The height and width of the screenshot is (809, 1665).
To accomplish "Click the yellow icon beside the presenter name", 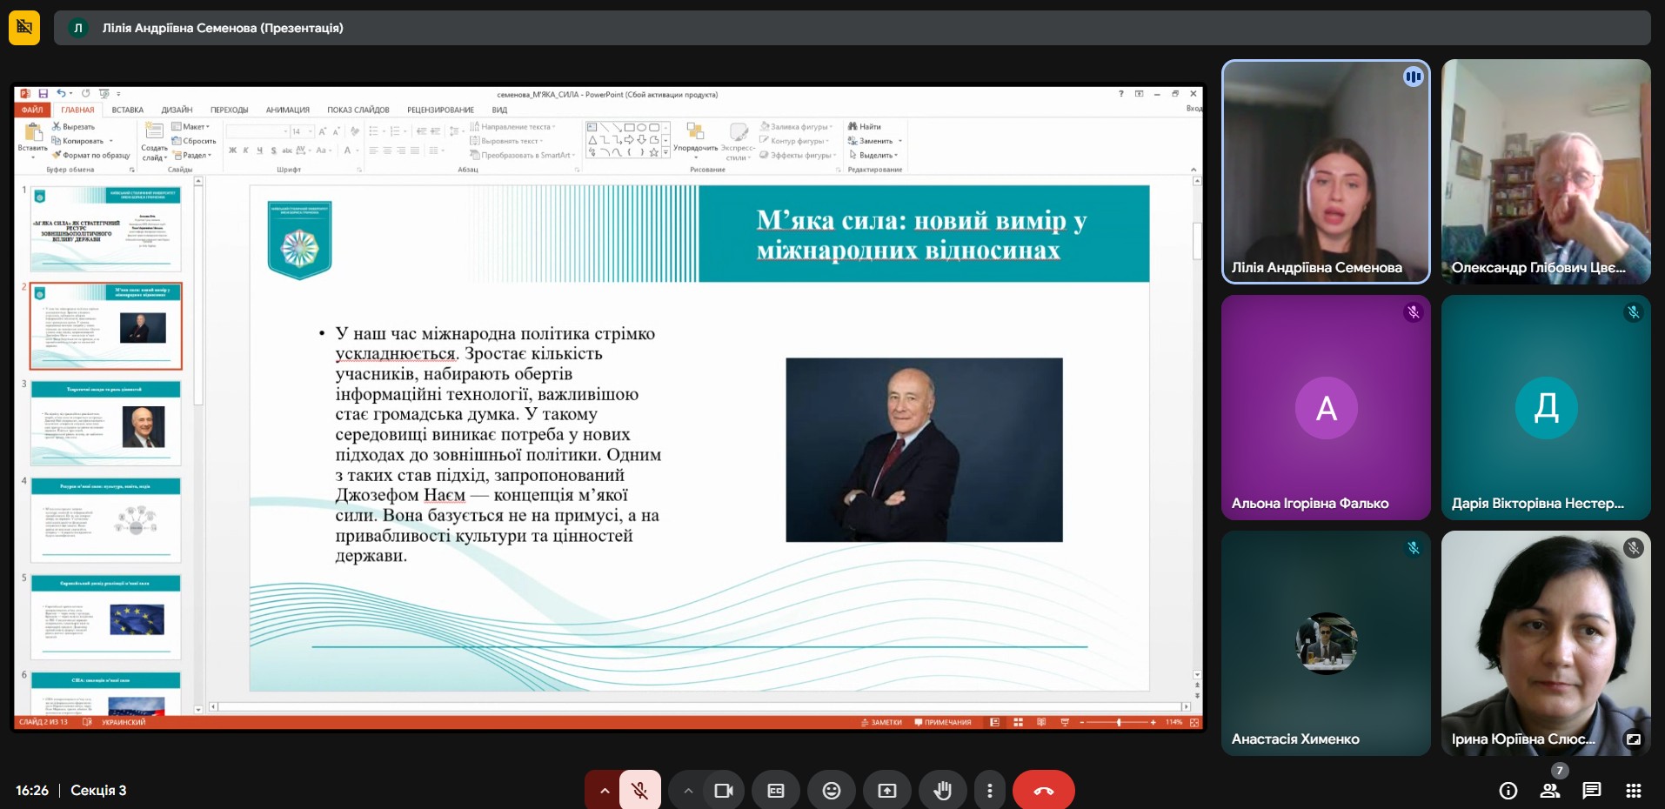I will click(x=24, y=28).
